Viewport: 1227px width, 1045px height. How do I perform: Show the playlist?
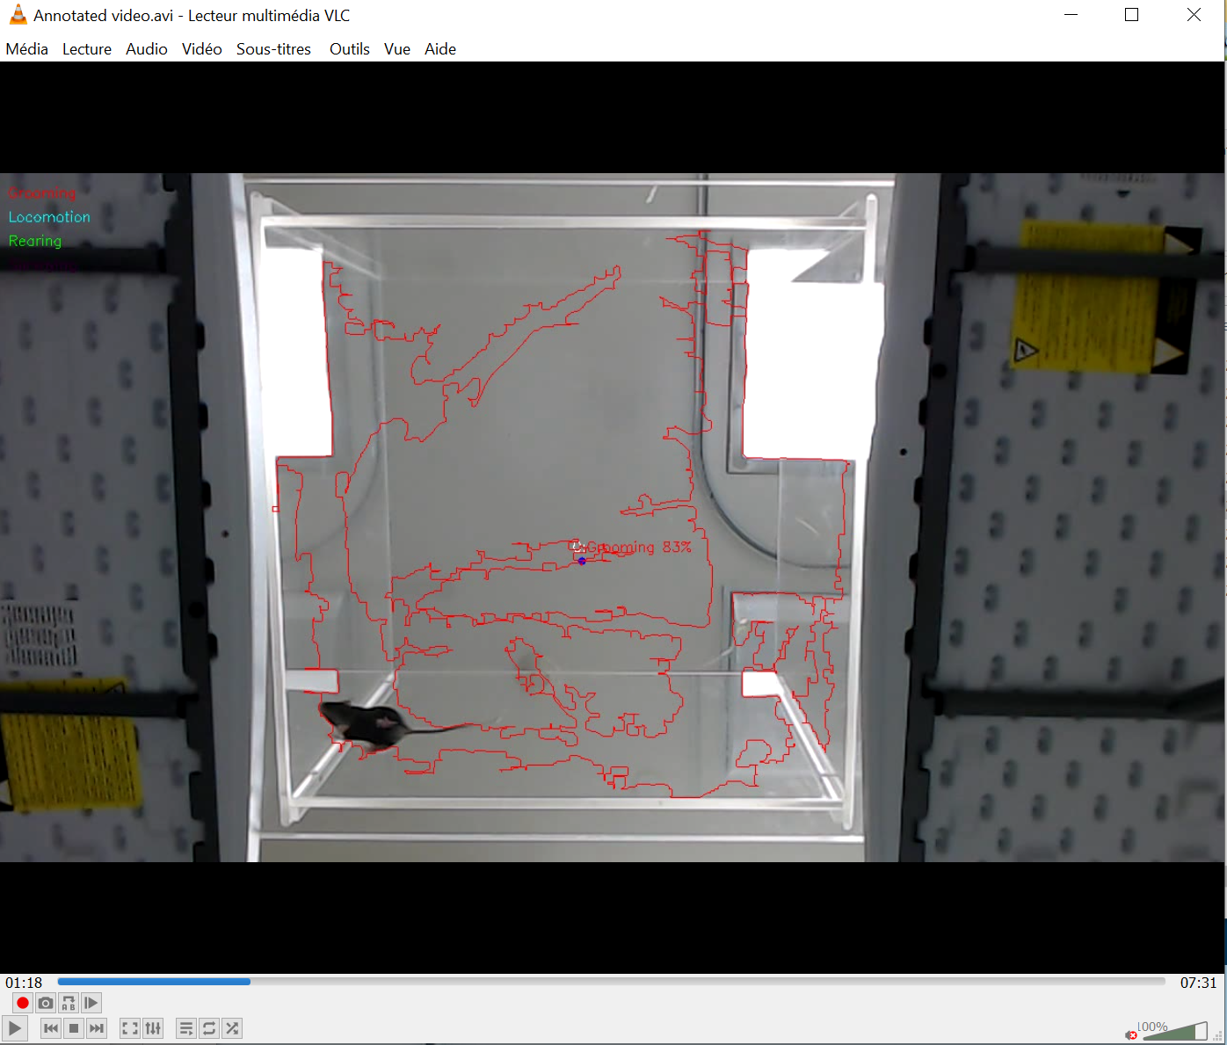[x=185, y=1027]
